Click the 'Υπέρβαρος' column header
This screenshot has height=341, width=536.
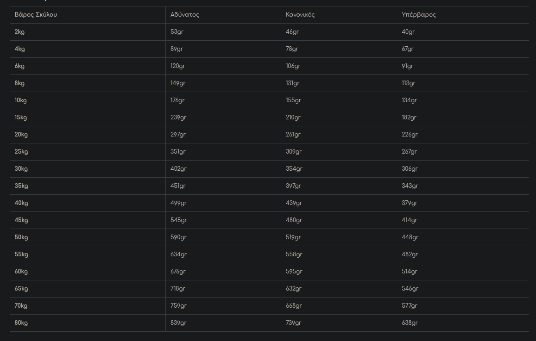click(418, 14)
